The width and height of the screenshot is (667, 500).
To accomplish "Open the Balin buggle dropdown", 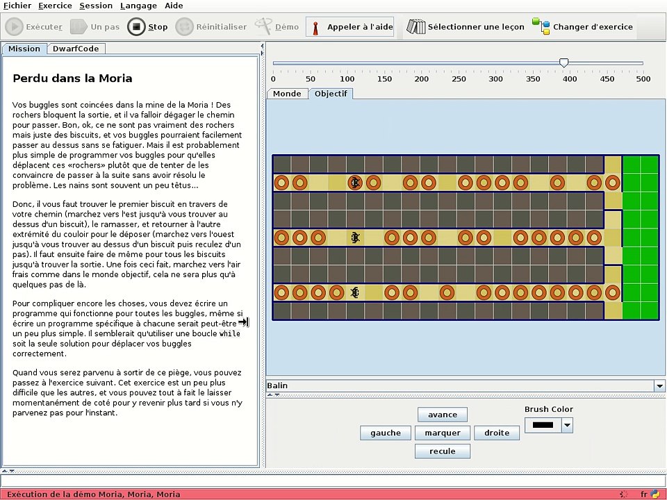I will coord(659,385).
